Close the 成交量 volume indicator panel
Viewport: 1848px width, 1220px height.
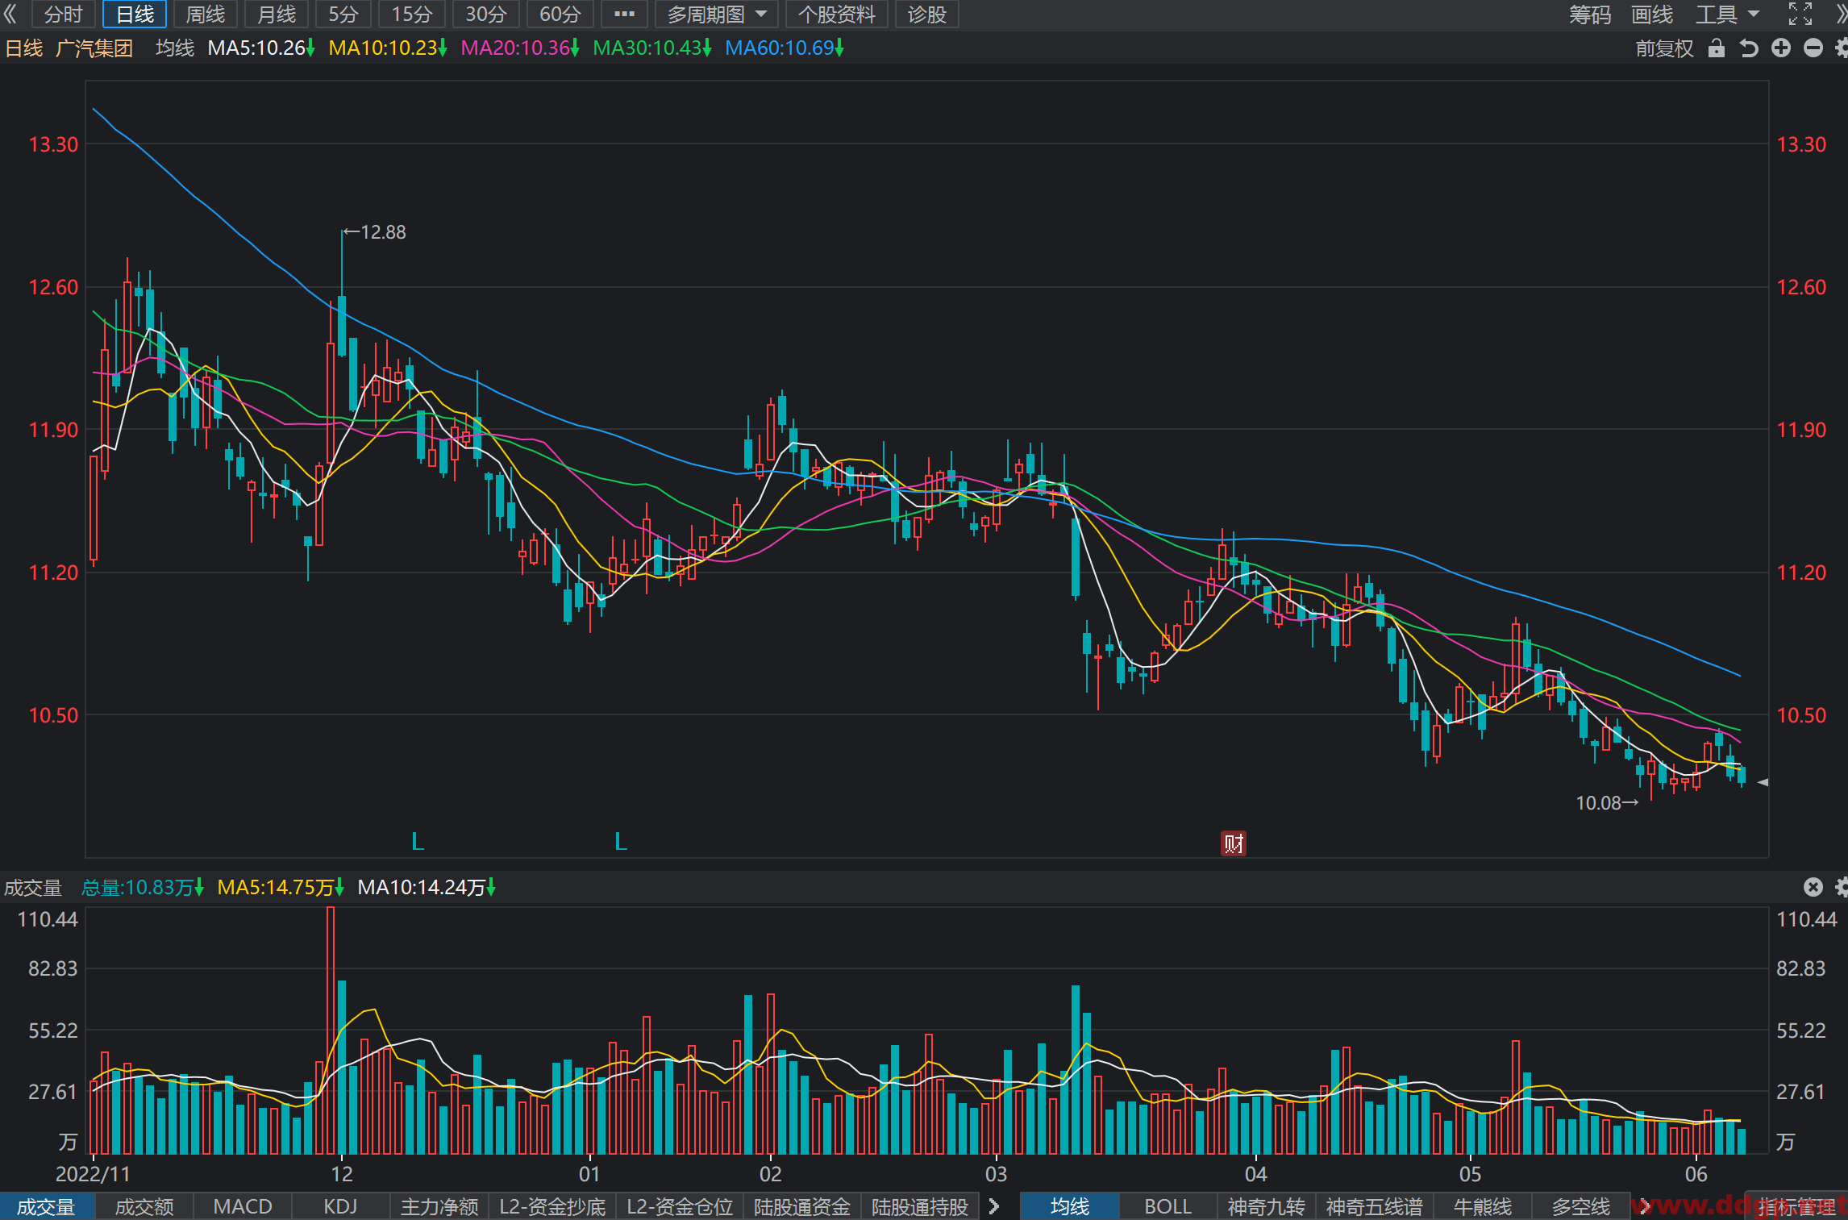[x=1813, y=887]
